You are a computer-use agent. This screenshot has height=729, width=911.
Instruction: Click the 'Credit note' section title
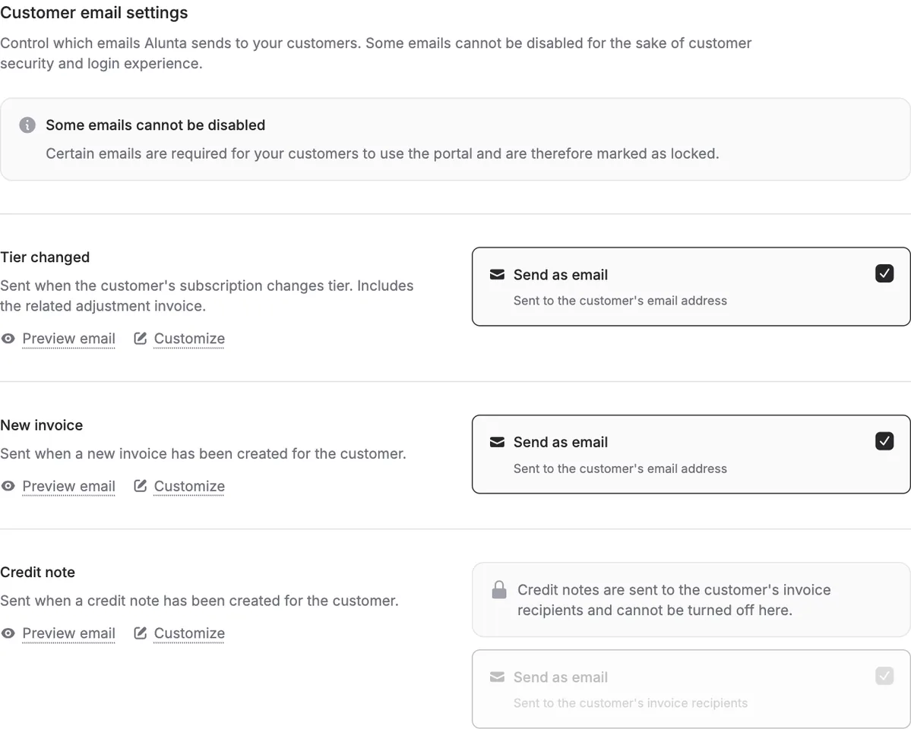point(38,572)
